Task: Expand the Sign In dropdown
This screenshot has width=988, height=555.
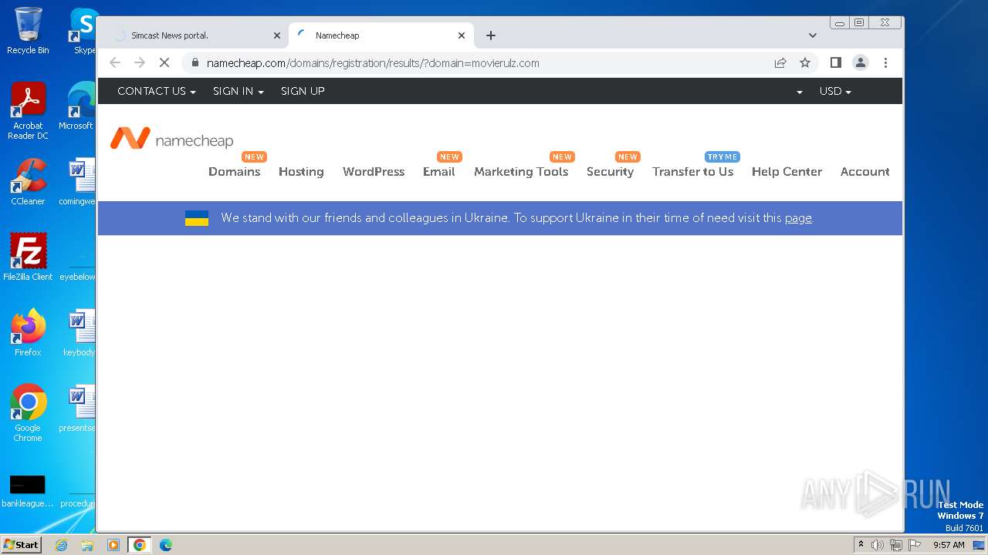Action: (239, 91)
